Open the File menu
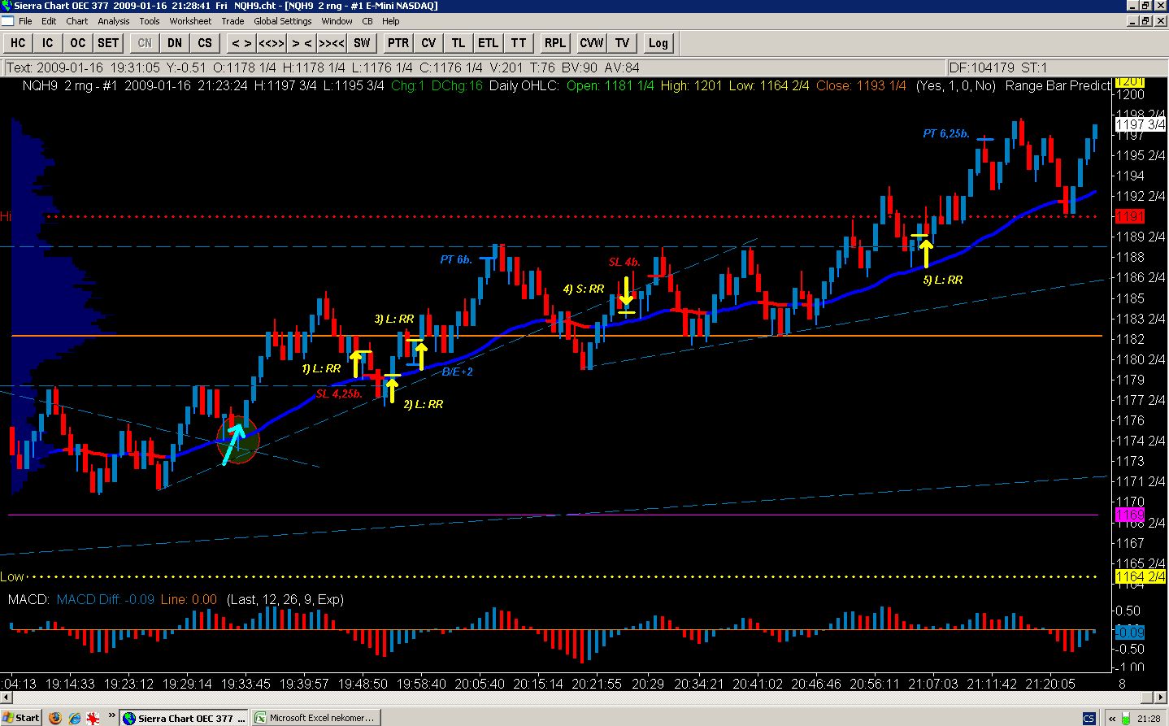This screenshot has width=1169, height=726. pyautogui.click(x=25, y=21)
